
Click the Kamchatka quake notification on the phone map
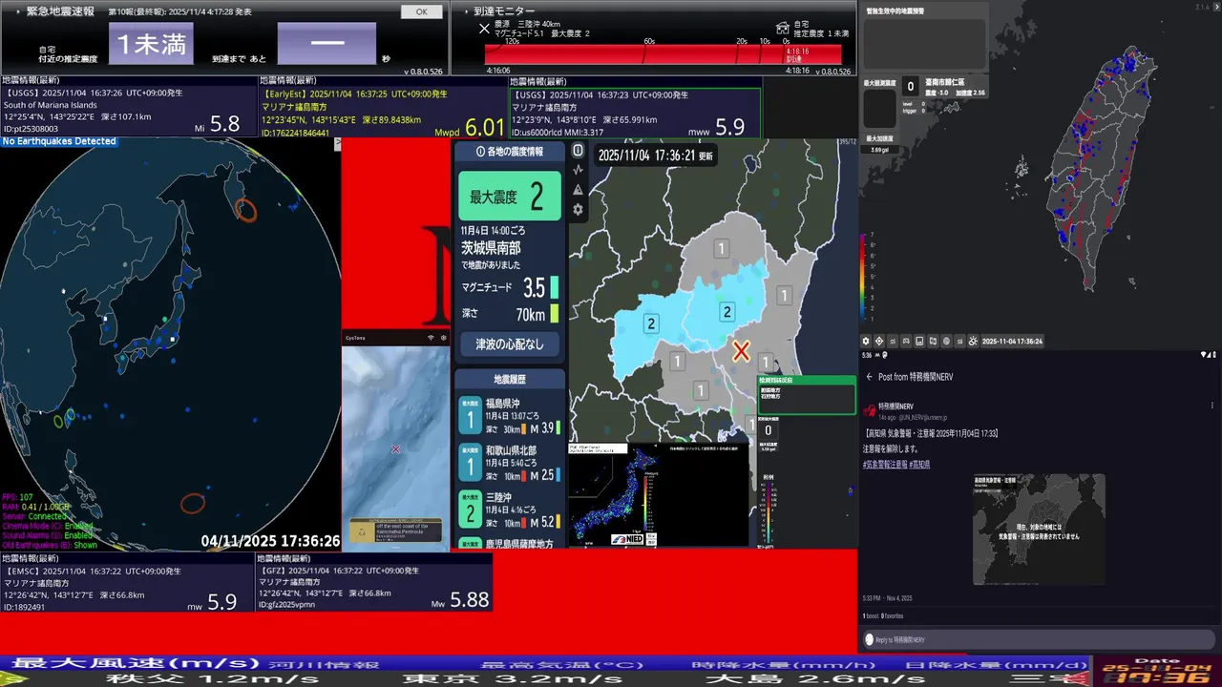[395, 530]
